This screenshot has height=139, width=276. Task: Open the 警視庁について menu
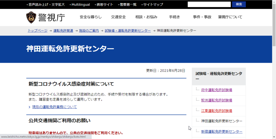(x=230, y=17)
